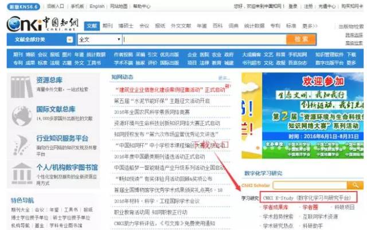Select the 外文文献 search tab
Viewport: 367px width, 230px height.
click(x=181, y=26)
